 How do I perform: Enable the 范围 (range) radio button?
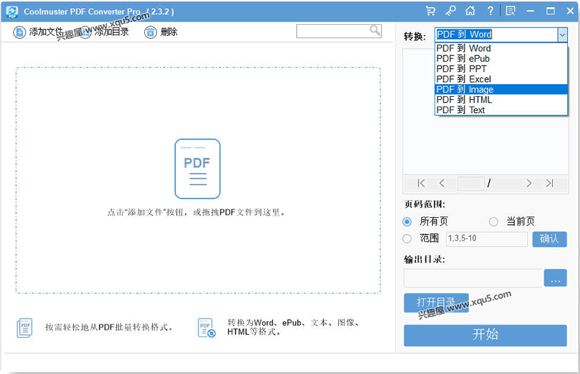coord(408,238)
